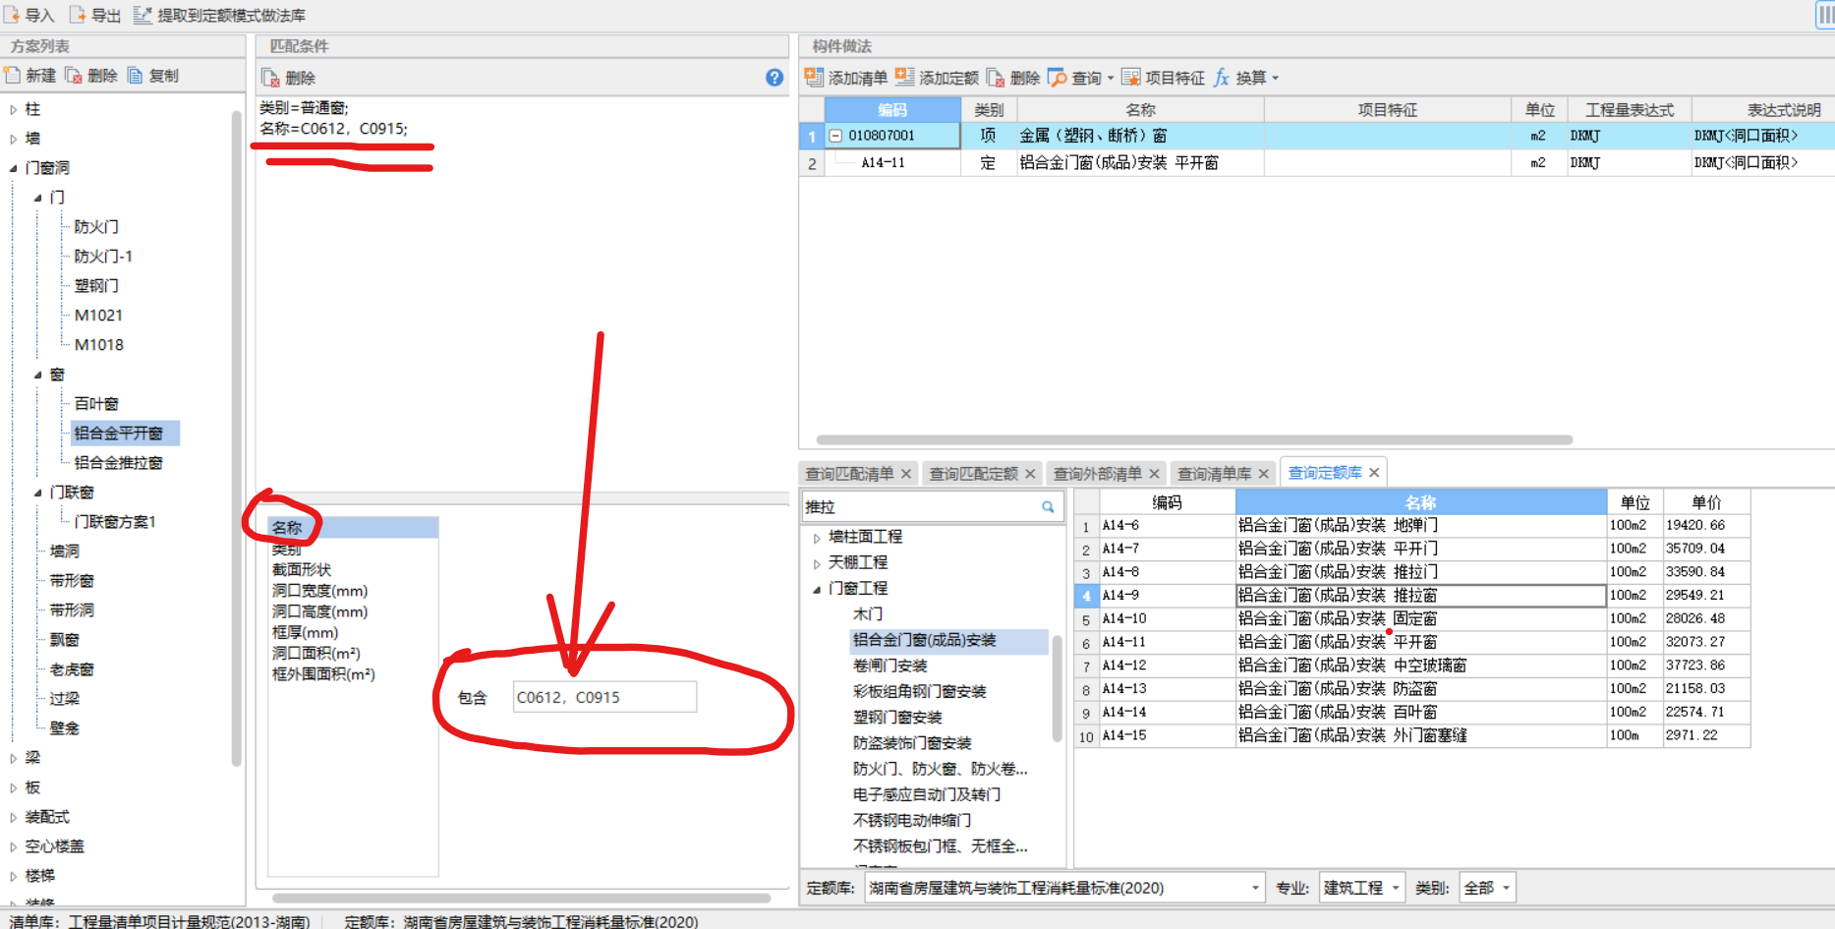This screenshot has width=1835, height=929.
Task: Close the 查询匹配清单 tab
Action: [906, 474]
